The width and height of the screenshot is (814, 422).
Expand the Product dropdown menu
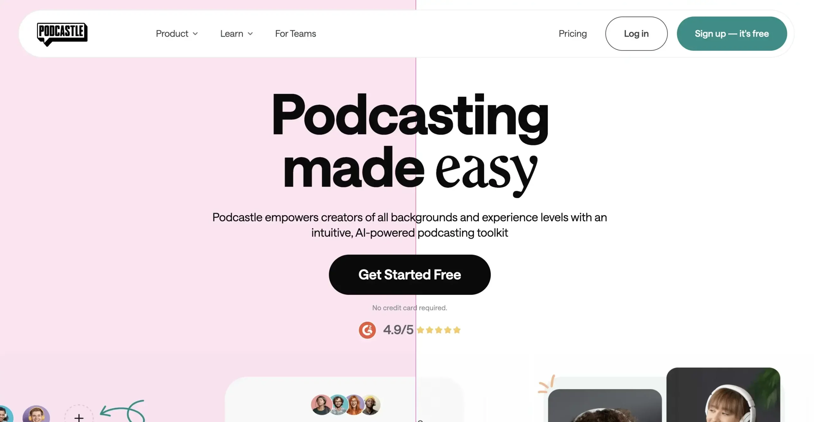176,33
